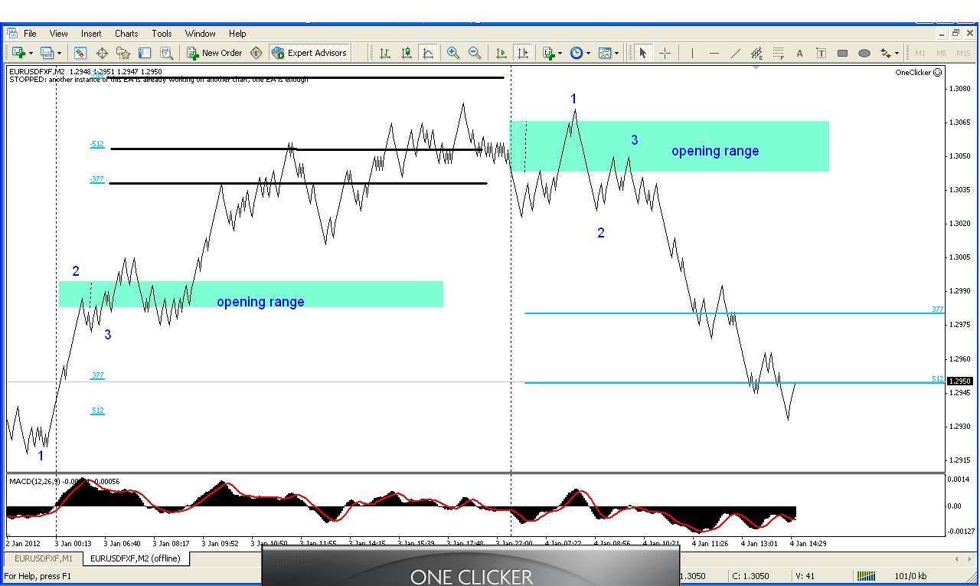The width and height of the screenshot is (980, 586).
Task: Expand the Templates dropdown arrow
Action: pos(617,54)
